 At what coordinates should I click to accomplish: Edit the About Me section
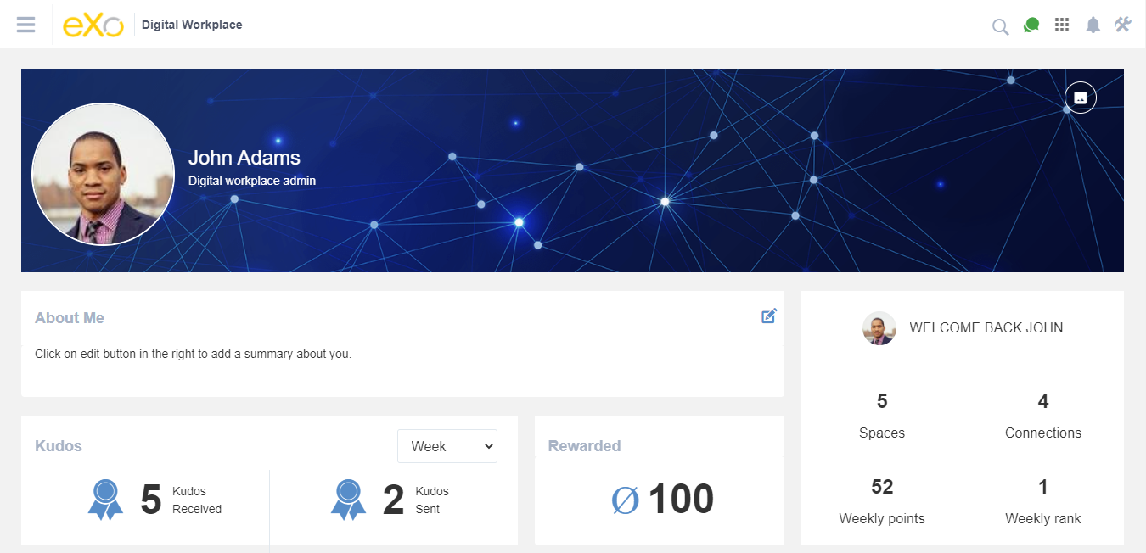[x=769, y=316]
